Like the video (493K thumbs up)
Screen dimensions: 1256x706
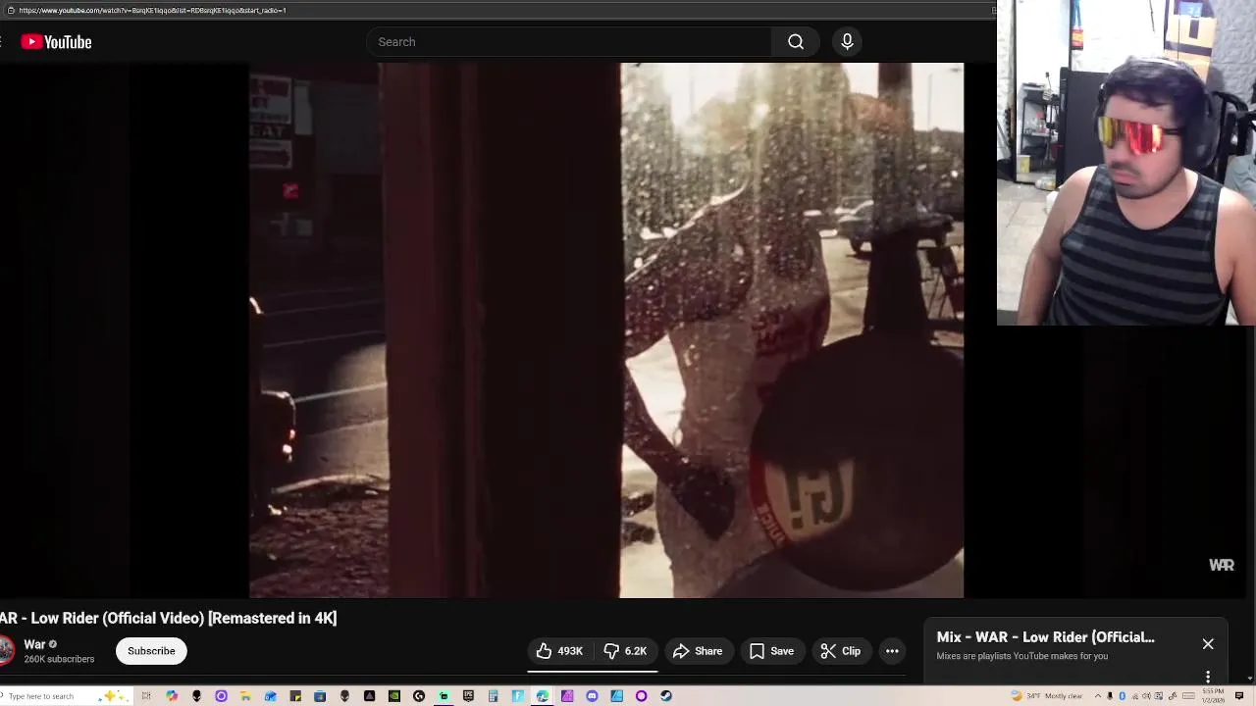559,651
